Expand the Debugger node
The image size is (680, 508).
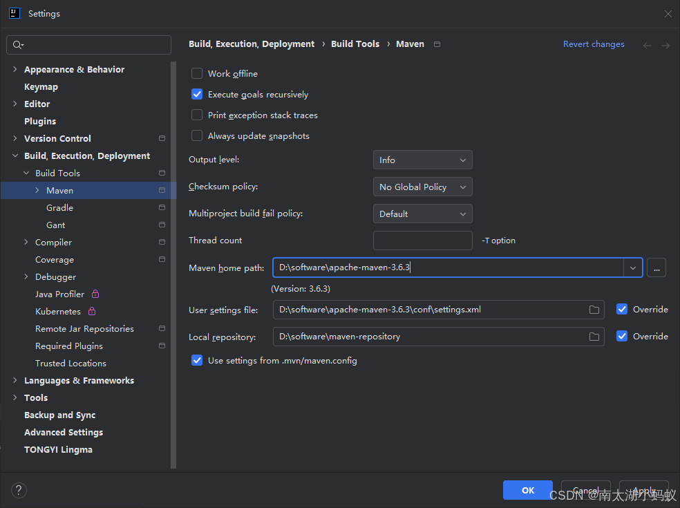click(26, 276)
